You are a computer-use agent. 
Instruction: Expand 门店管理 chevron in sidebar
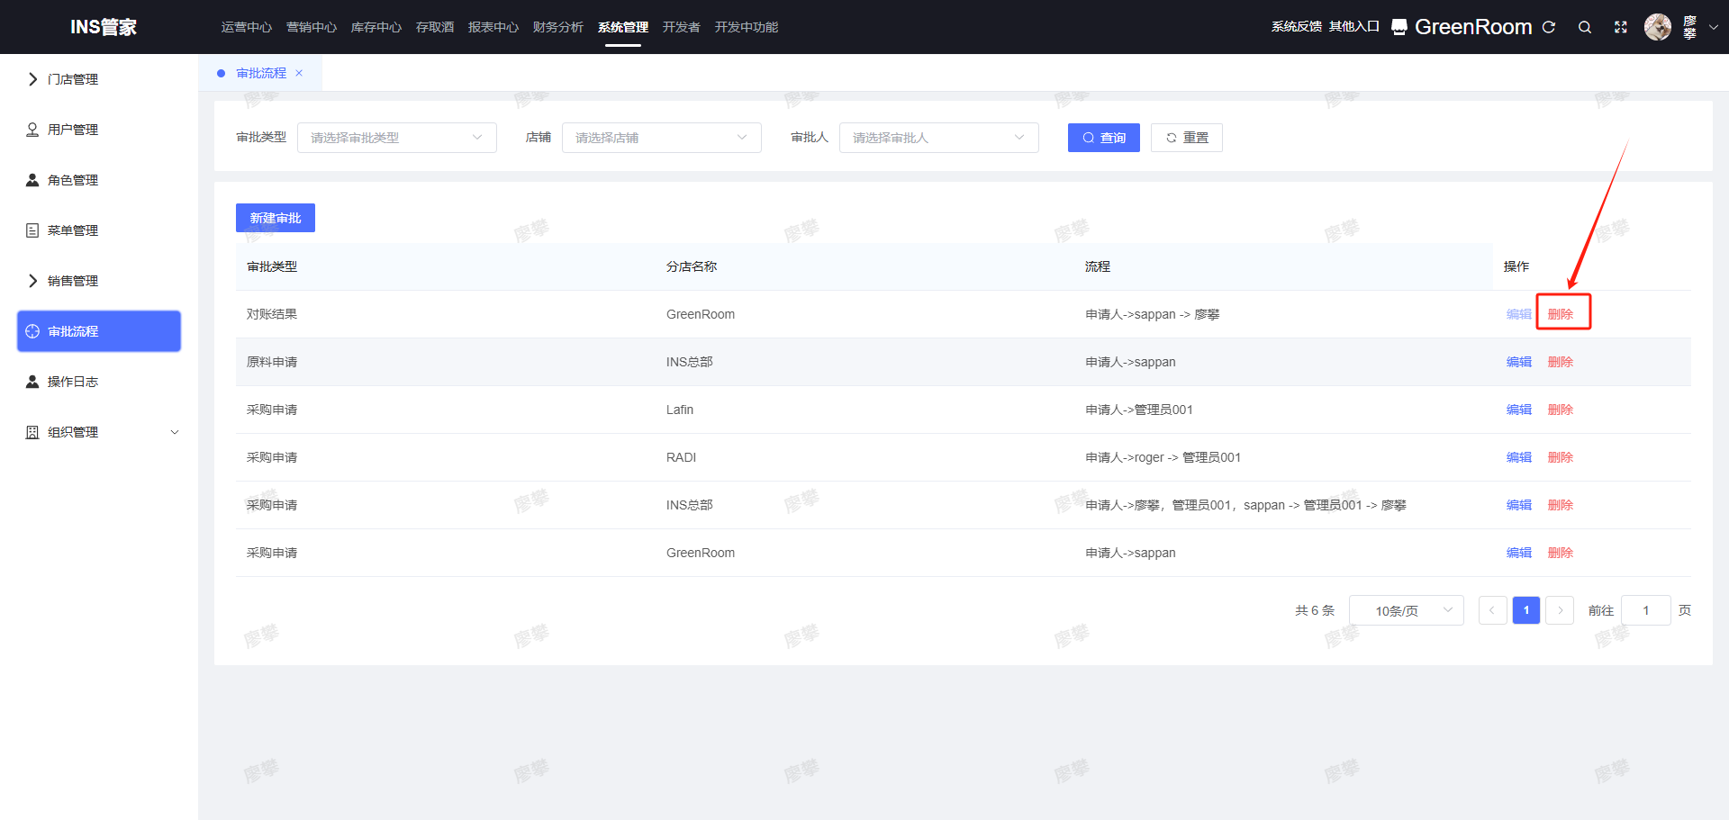click(x=32, y=79)
